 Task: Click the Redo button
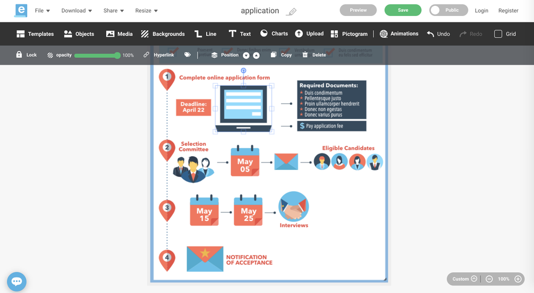(x=470, y=34)
